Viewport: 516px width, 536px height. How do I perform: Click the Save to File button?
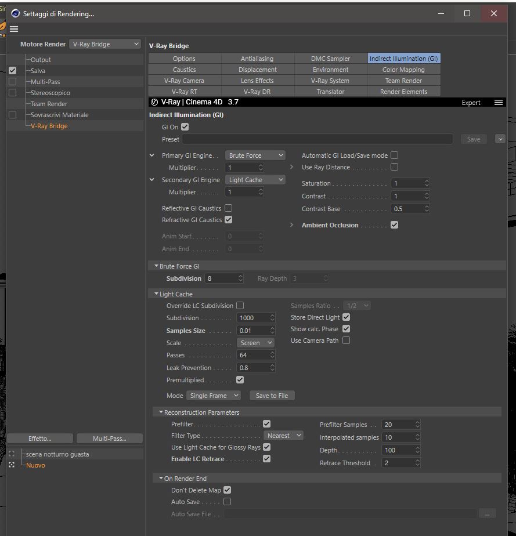[x=272, y=396]
